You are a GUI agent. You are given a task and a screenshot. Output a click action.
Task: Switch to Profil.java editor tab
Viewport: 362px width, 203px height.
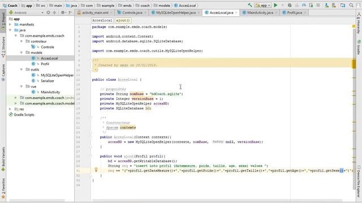coord(294,12)
